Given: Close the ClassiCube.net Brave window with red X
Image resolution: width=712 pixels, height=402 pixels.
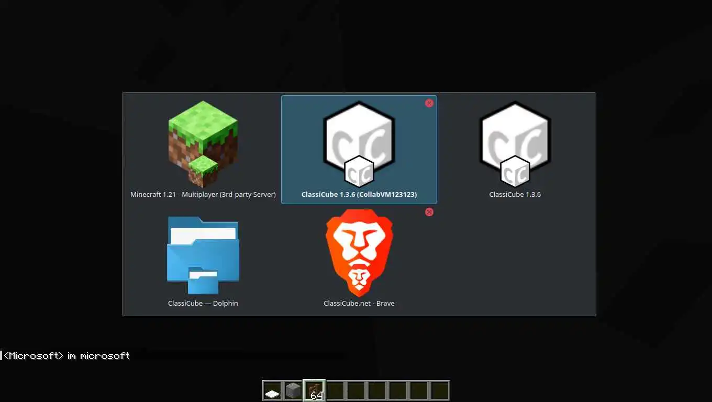Looking at the screenshot, I should [429, 212].
